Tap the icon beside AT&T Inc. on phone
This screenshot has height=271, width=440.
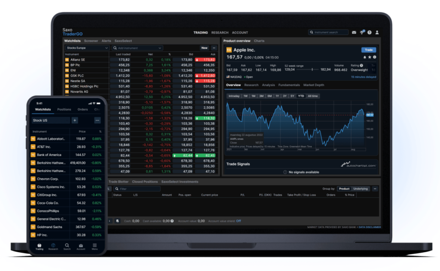click(x=33, y=147)
